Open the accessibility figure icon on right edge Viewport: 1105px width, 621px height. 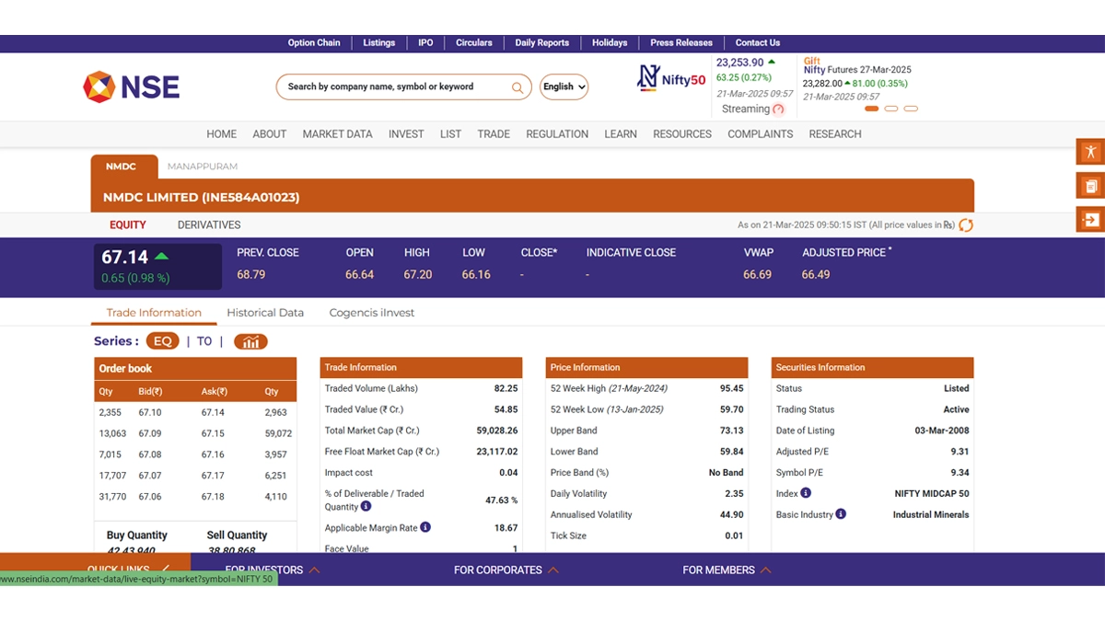1090,152
